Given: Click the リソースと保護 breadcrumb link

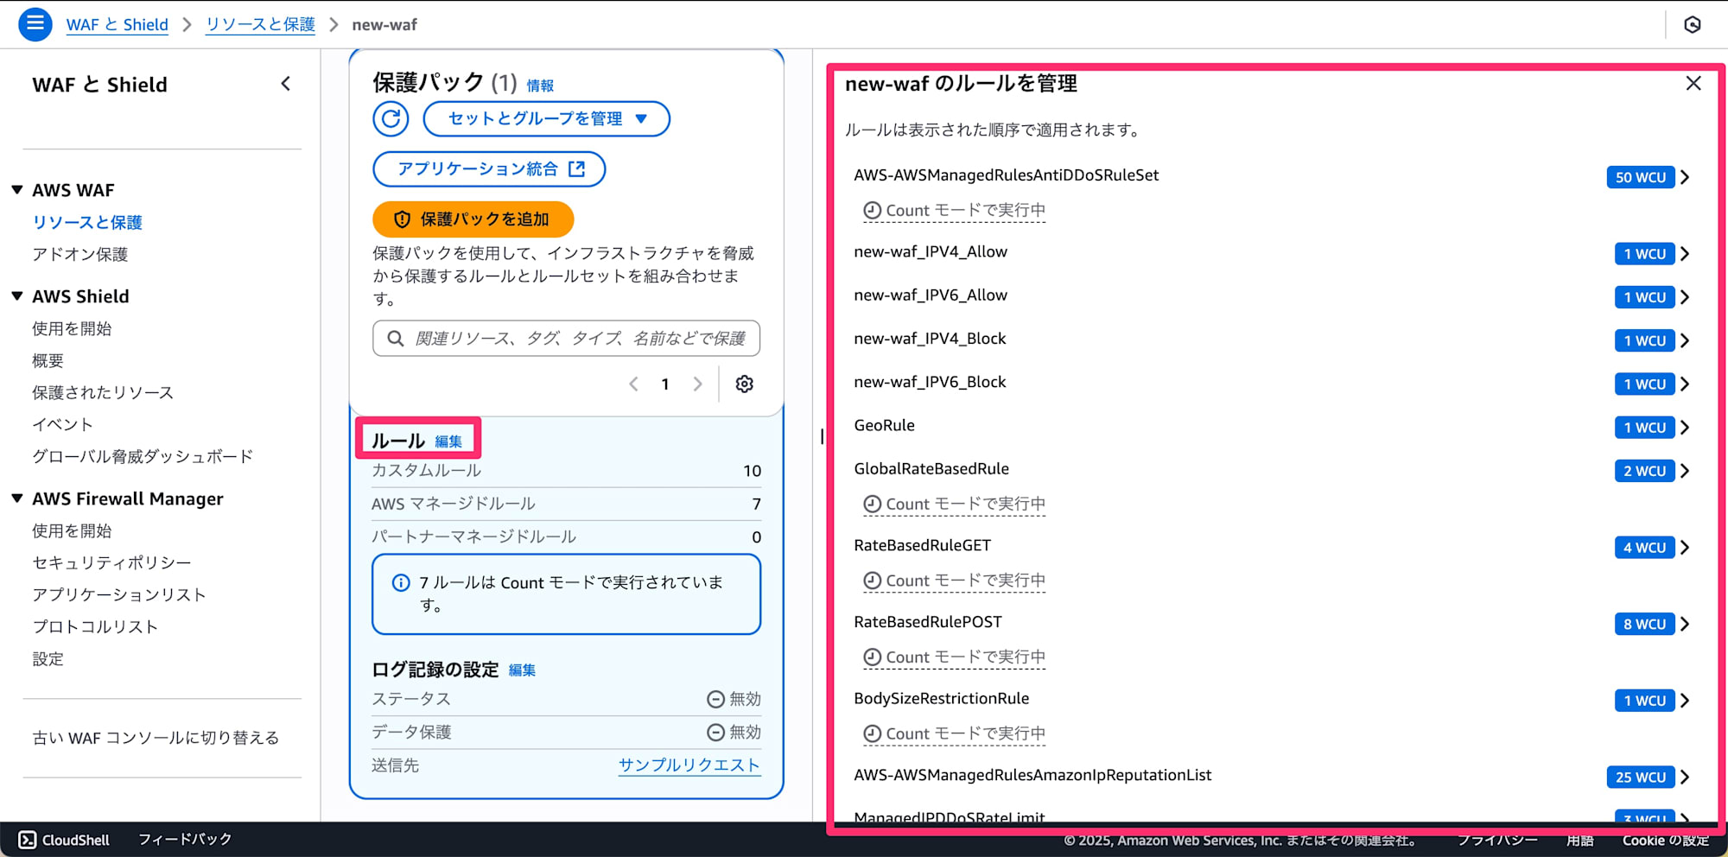Looking at the screenshot, I should 260,25.
